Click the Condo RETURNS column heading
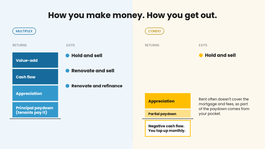The image size is (265, 149). coord(152,45)
